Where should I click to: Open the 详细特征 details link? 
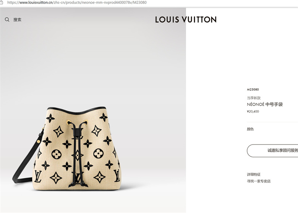[254, 174]
